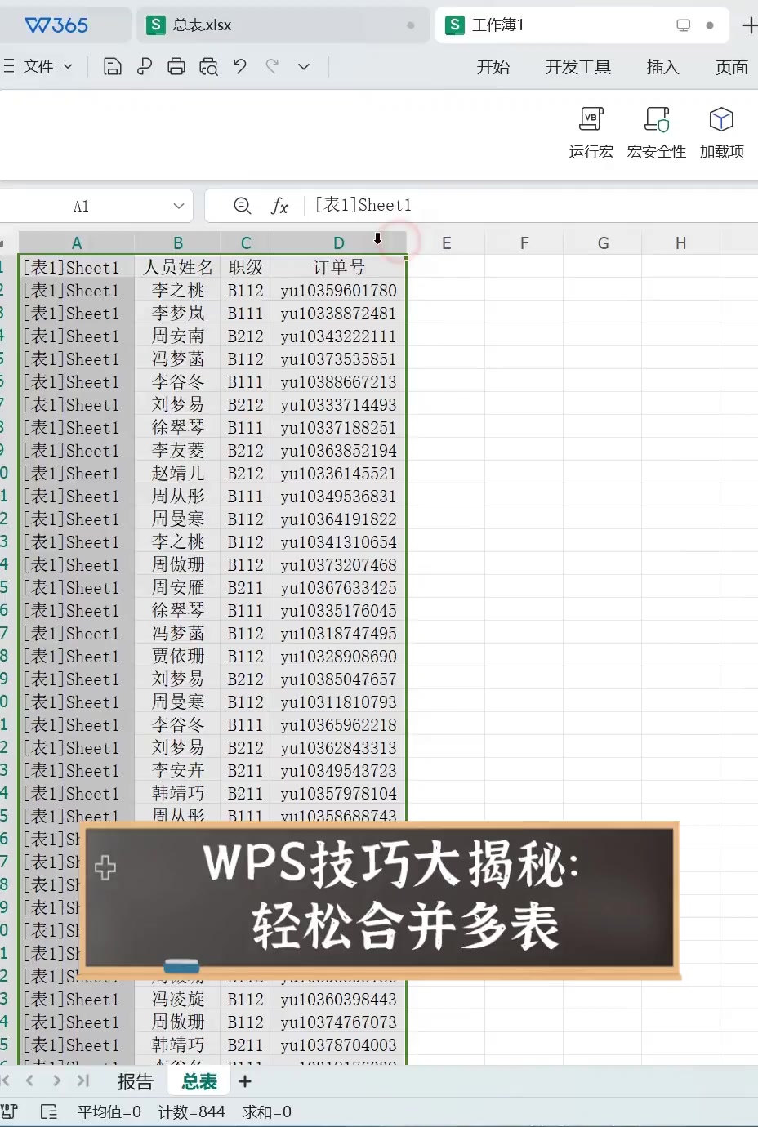The height and width of the screenshot is (1127, 758).
Task: Click the Undo arrow
Action: click(x=240, y=67)
